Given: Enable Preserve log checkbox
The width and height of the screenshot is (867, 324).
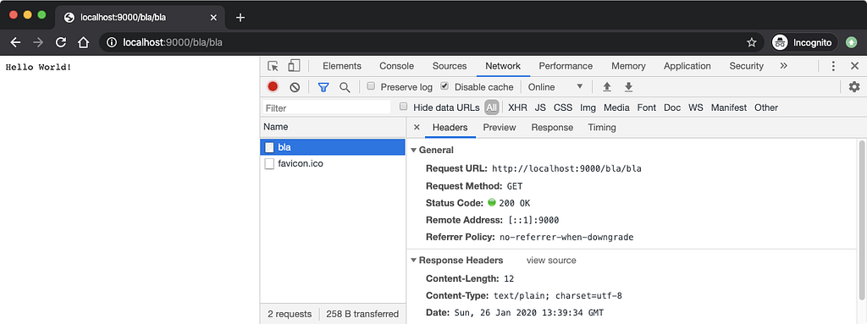Looking at the screenshot, I should (372, 86).
